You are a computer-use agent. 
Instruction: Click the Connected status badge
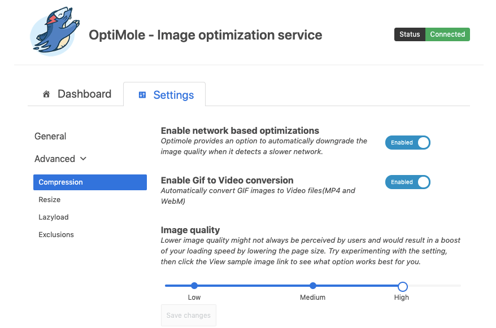click(447, 34)
